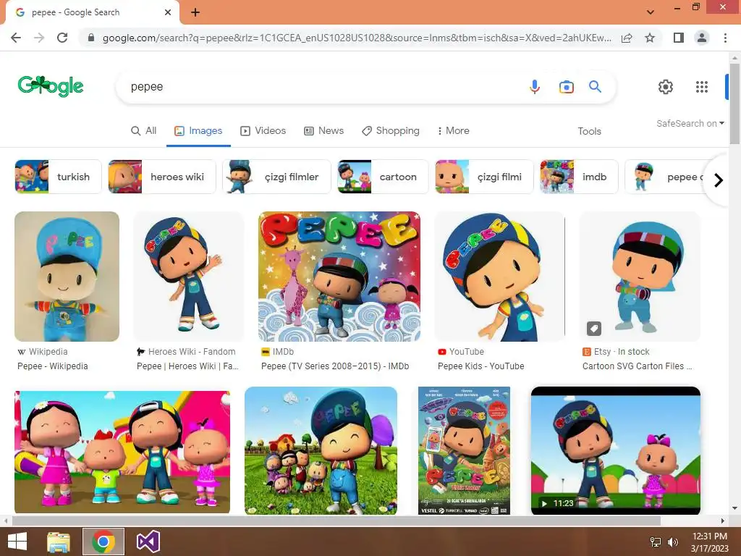Click the speaker volume tray icon

tap(672, 542)
